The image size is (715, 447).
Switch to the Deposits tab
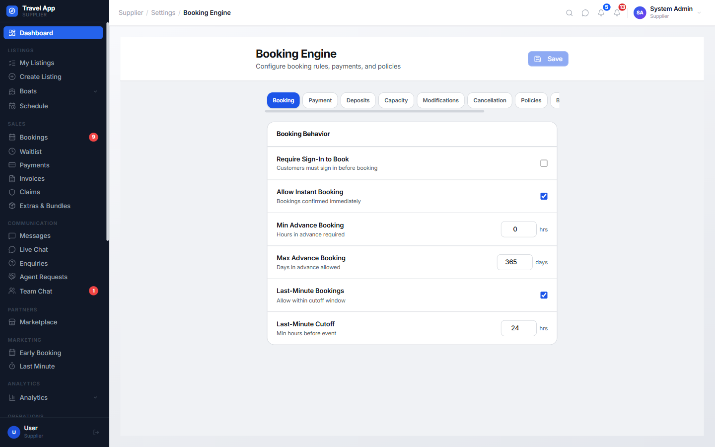[x=358, y=100]
